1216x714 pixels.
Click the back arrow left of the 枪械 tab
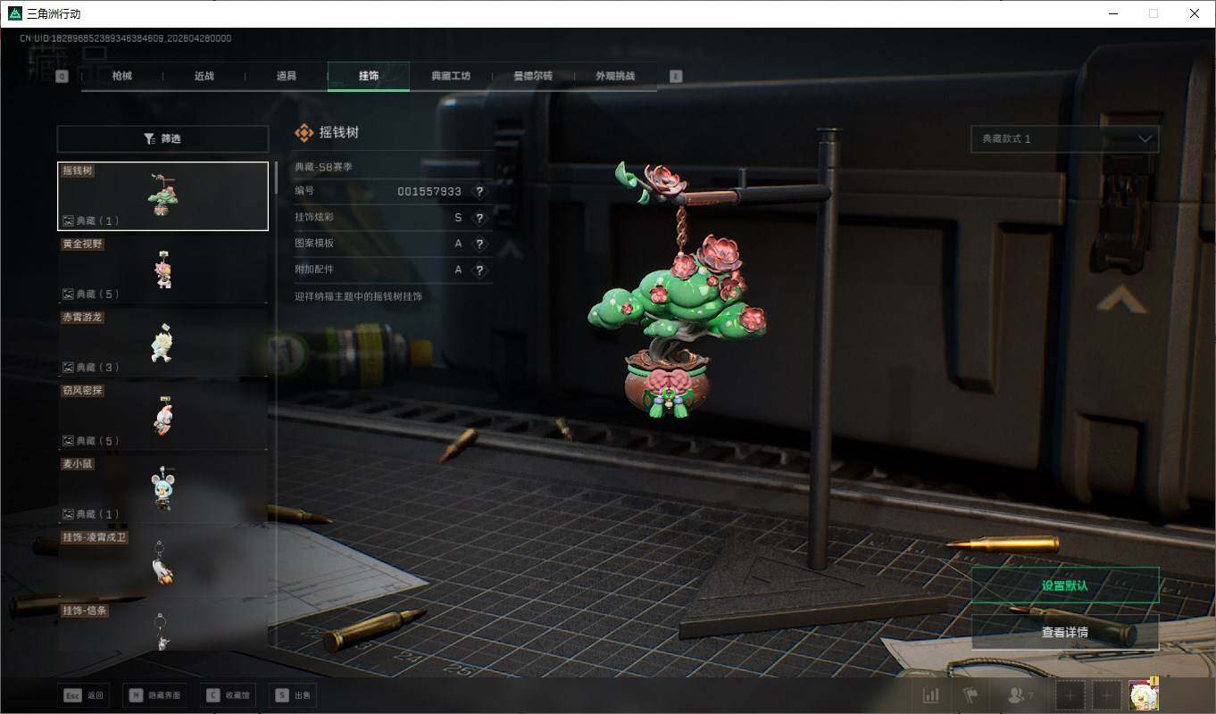tap(61, 77)
